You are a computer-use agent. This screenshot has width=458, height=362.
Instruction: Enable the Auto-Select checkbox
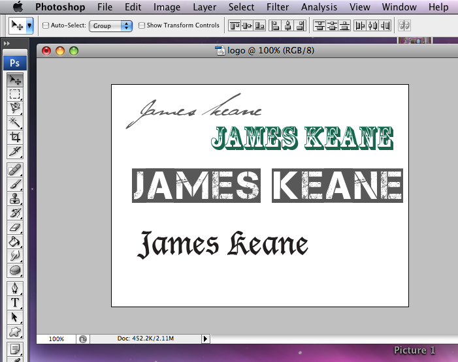(x=46, y=25)
